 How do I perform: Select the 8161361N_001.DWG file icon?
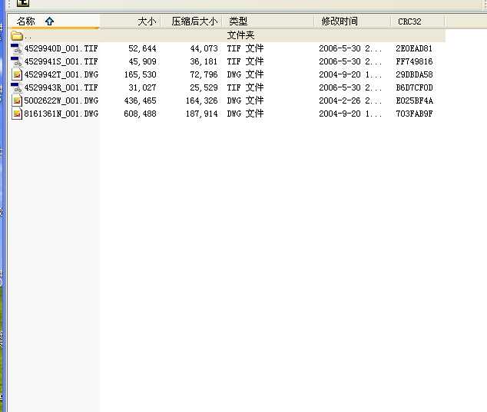(17, 114)
